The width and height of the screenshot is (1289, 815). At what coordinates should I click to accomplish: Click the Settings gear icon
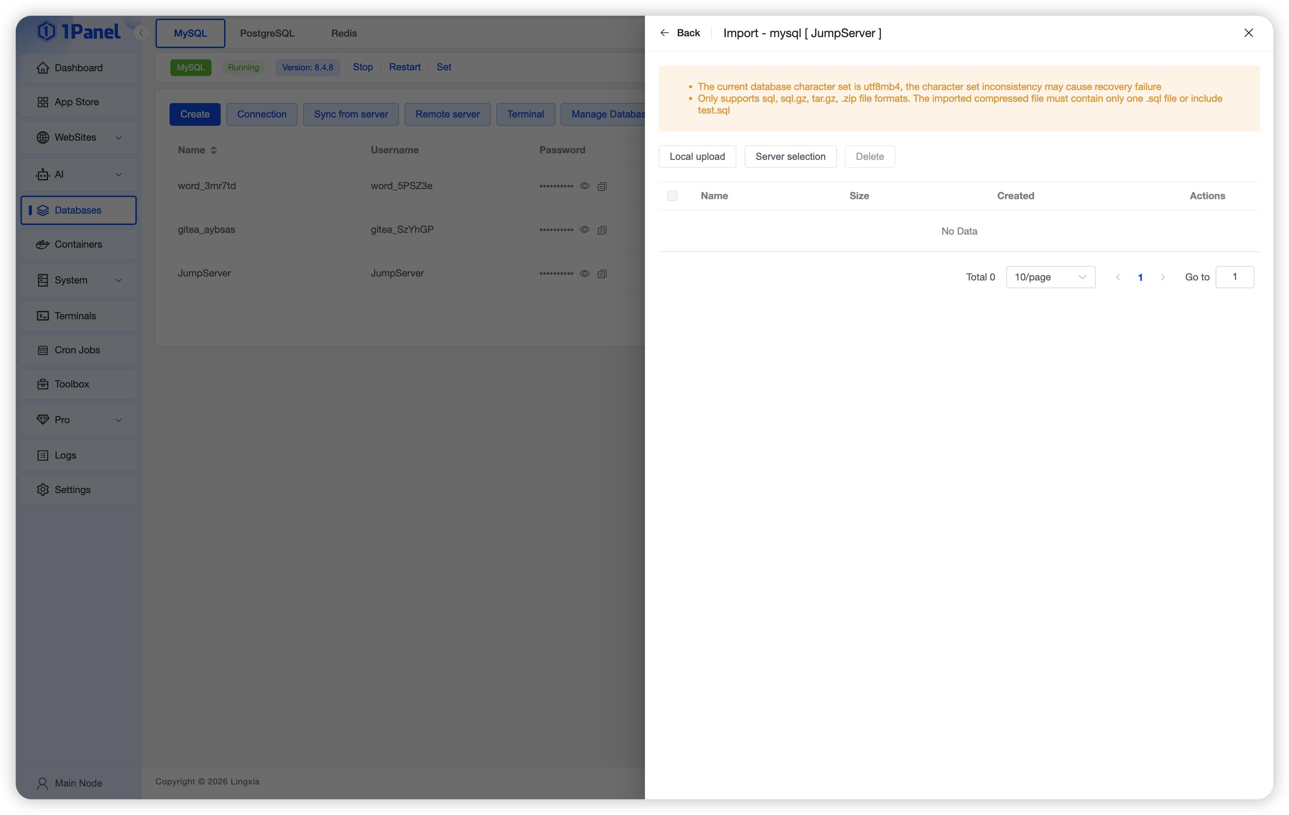coord(42,490)
